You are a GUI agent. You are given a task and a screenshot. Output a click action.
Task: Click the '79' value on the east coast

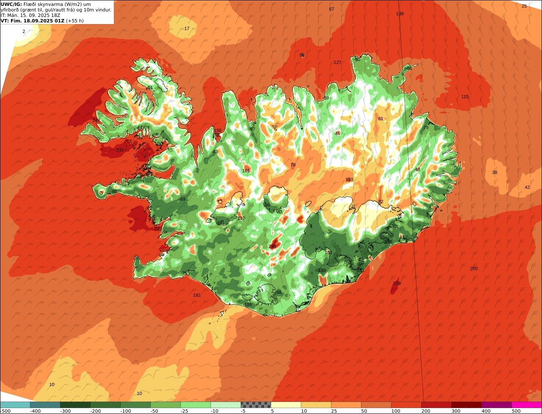(x=426, y=128)
